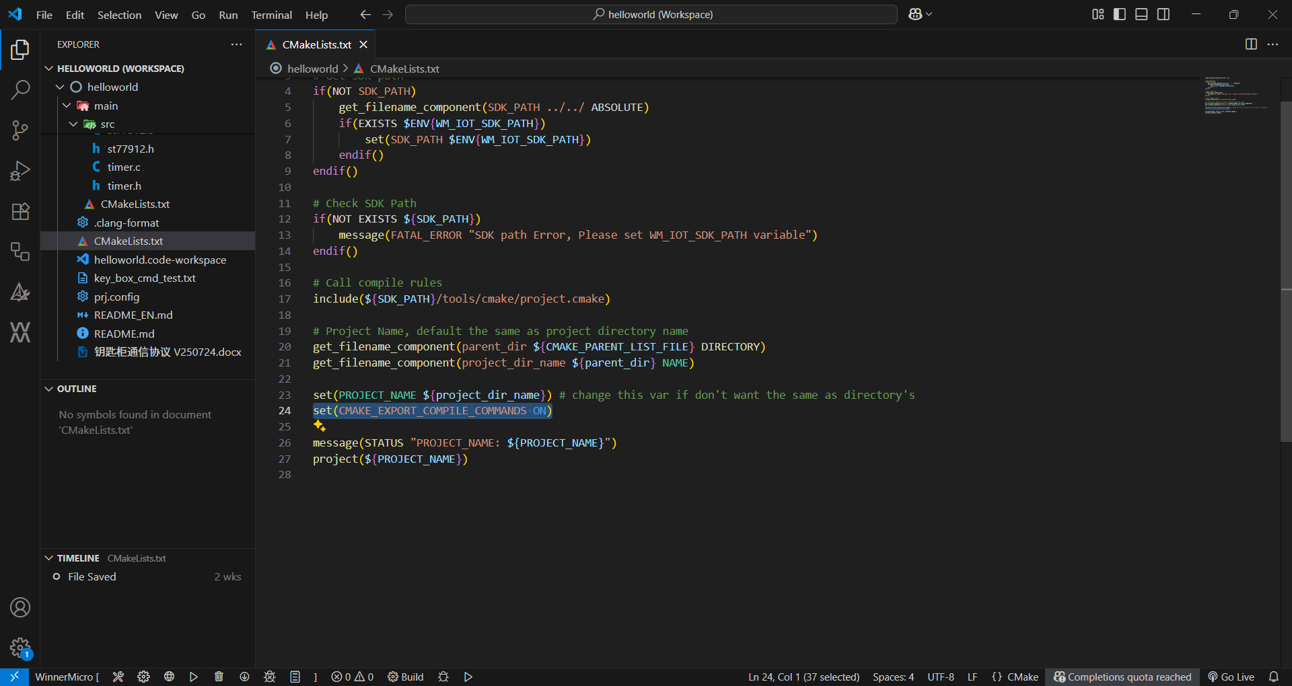Collapse the HELLOWORLD (WORKSPACE) section
The width and height of the screenshot is (1292, 686).
[x=49, y=69]
